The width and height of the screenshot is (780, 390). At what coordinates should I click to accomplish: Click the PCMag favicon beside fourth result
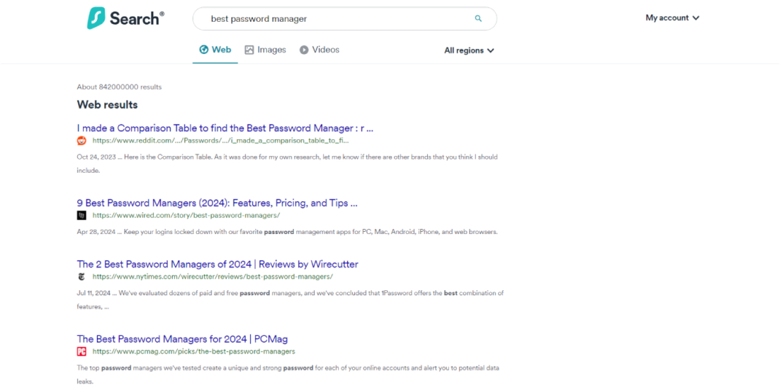point(82,351)
